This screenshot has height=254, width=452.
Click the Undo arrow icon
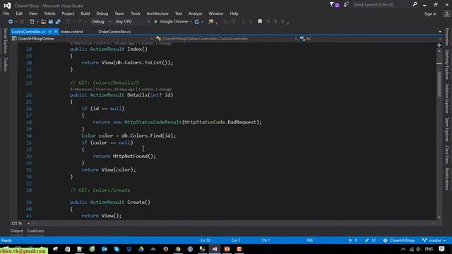(68, 22)
